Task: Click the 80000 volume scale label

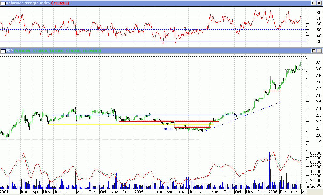Action: coord(316,153)
